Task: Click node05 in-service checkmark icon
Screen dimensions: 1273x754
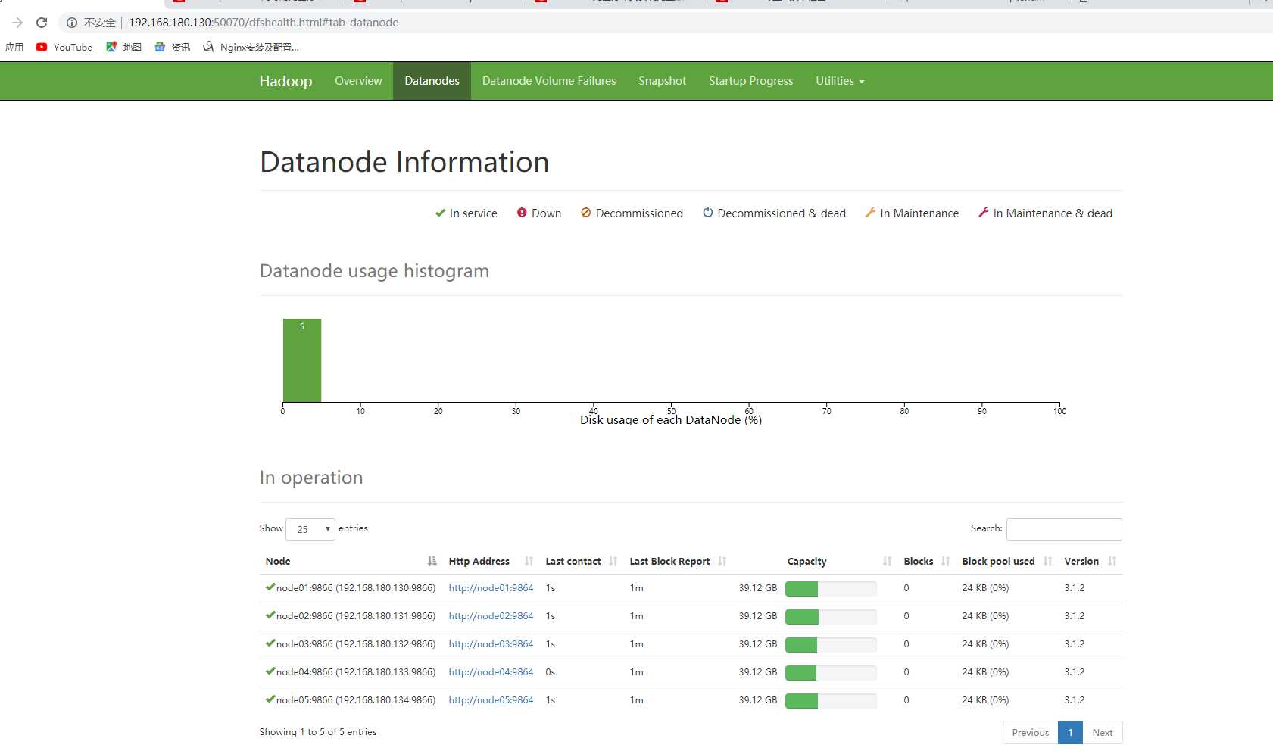Action: pyautogui.click(x=270, y=699)
